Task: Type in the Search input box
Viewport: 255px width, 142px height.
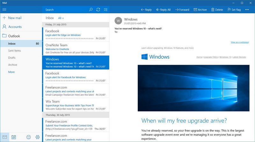Action: point(65,10)
